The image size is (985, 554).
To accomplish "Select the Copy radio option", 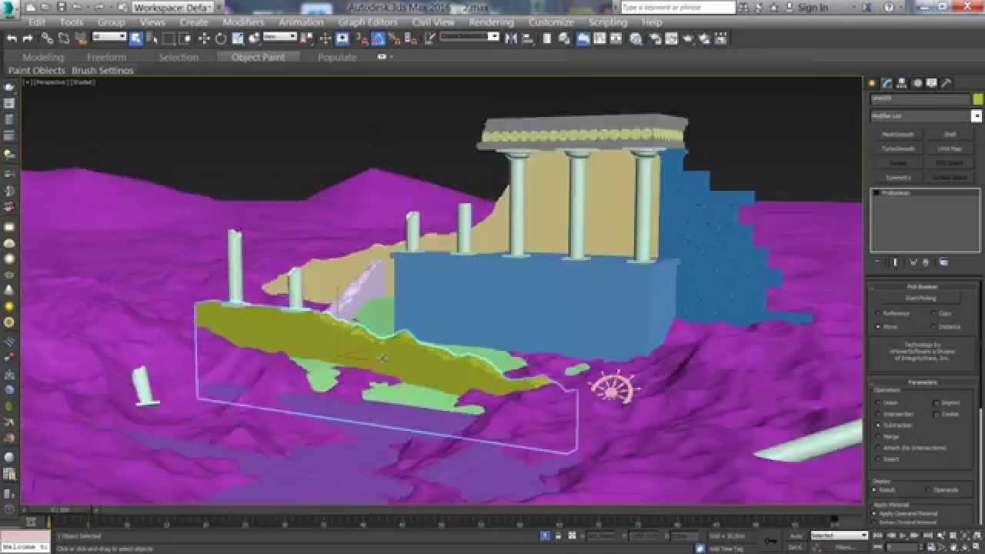I will pyautogui.click(x=933, y=314).
